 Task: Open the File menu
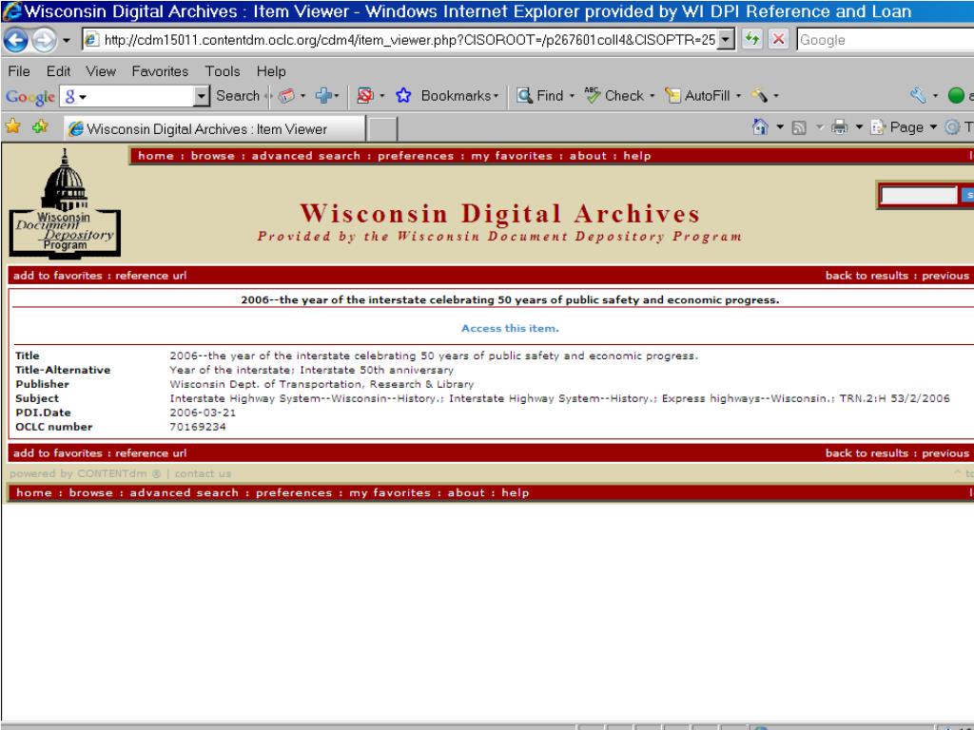click(19, 71)
